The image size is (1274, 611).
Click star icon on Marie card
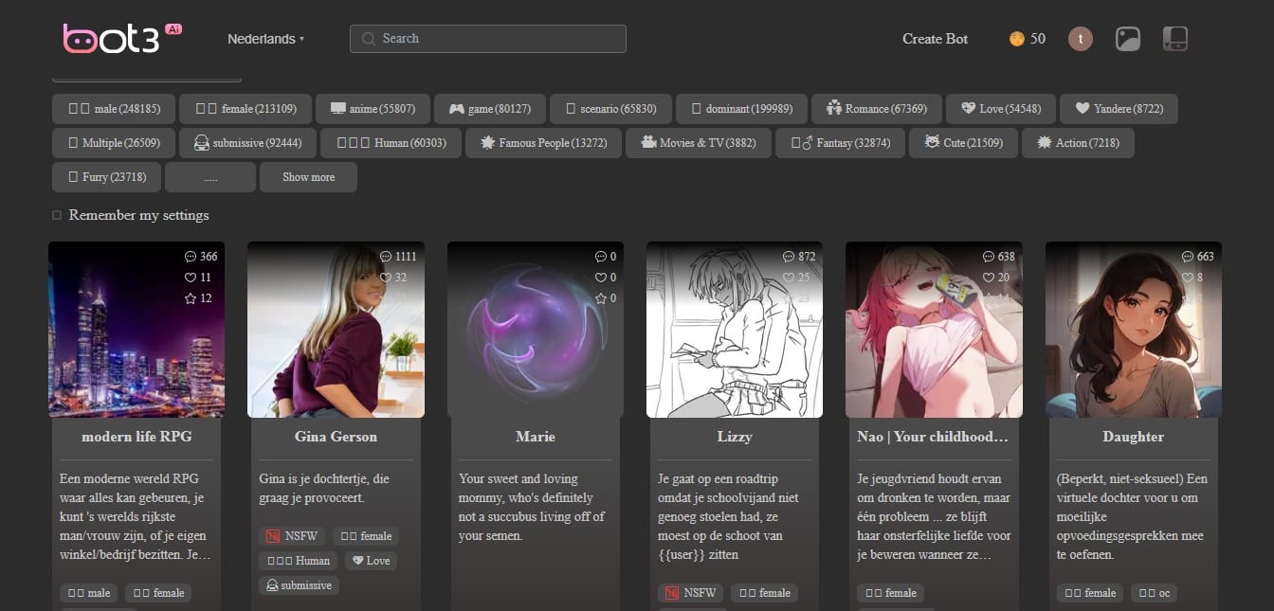[x=600, y=298]
